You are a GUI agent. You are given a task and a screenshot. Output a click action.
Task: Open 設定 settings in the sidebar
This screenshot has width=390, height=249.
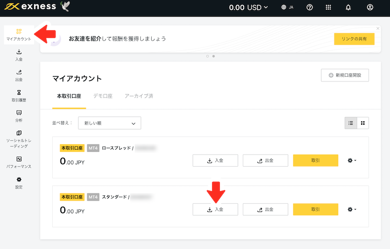19,183
